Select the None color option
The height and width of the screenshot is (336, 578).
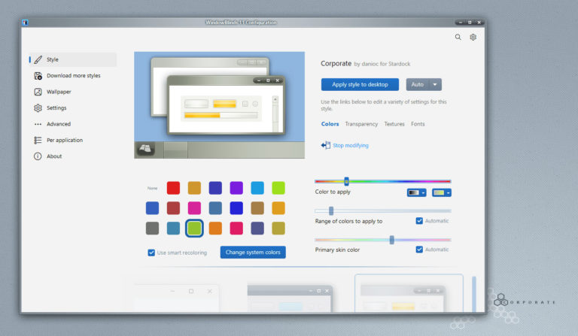[x=152, y=188]
